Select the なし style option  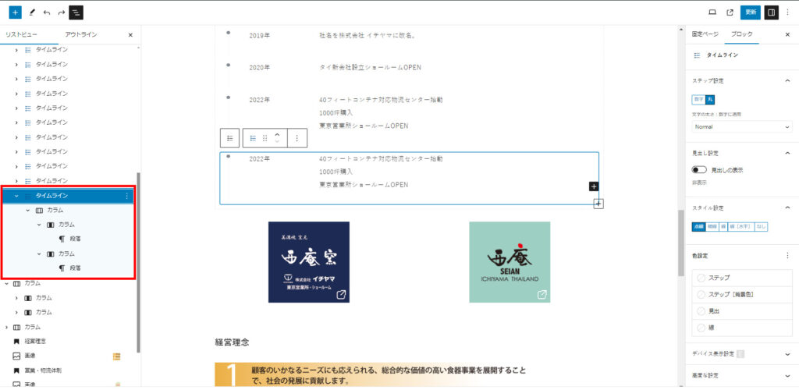pos(761,226)
